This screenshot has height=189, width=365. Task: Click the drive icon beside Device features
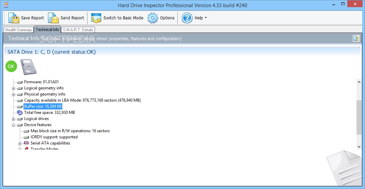tap(20, 125)
